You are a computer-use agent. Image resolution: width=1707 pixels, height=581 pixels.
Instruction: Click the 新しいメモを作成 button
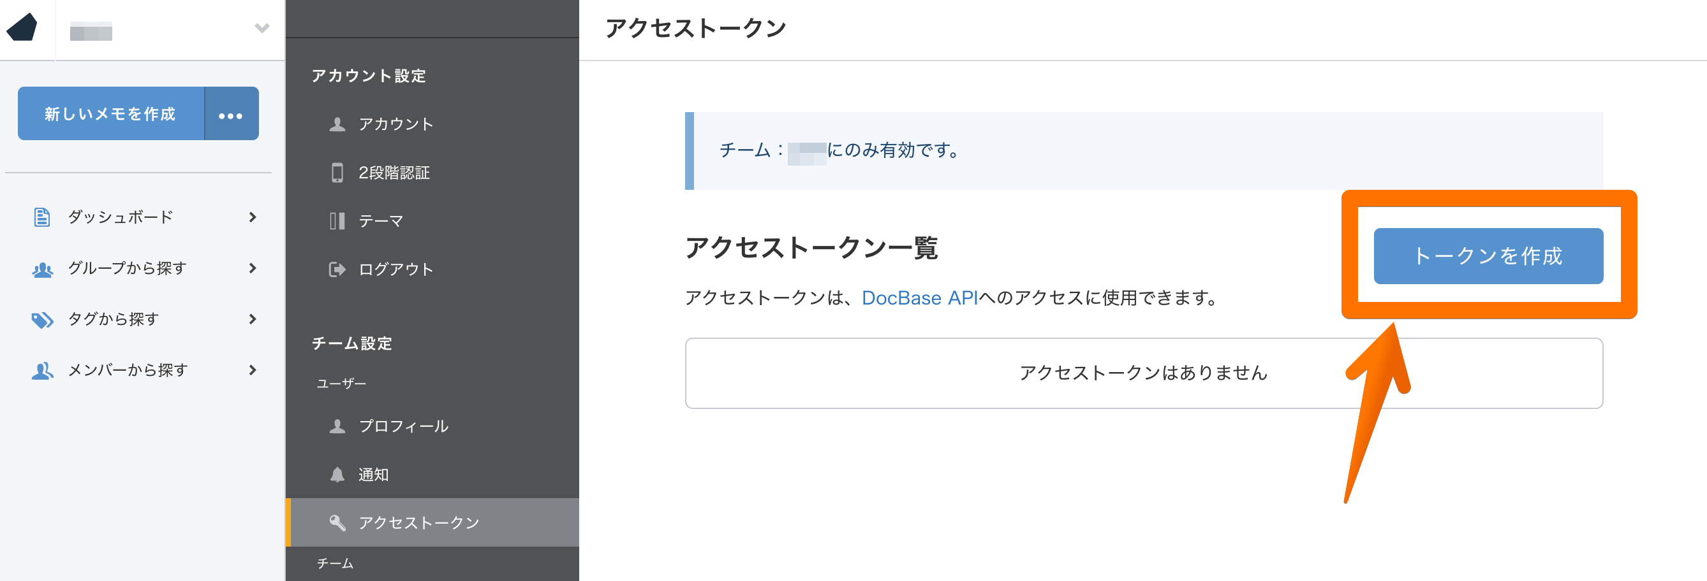110,114
